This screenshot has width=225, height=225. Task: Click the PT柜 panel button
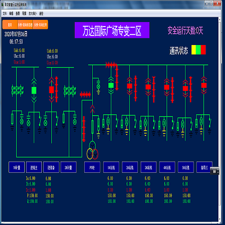pyautogui.click(x=92, y=167)
